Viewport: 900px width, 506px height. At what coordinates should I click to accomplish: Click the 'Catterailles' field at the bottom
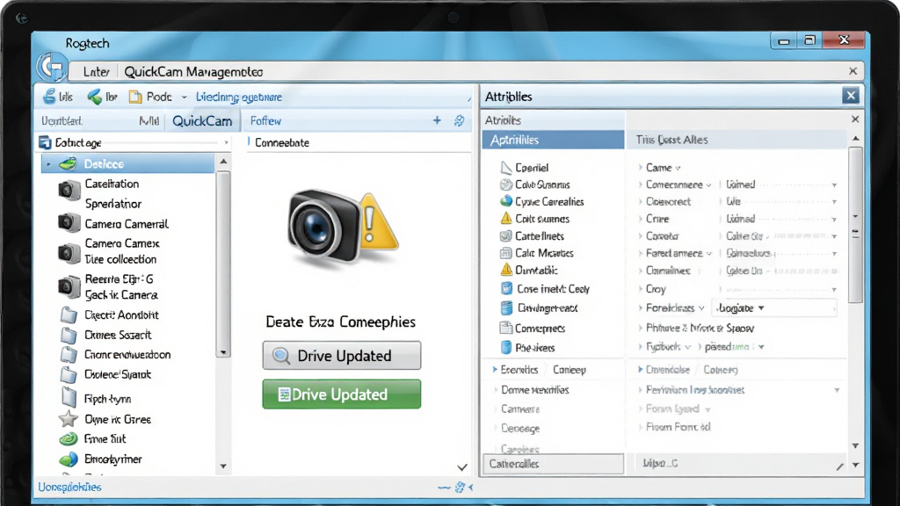[554, 464]
